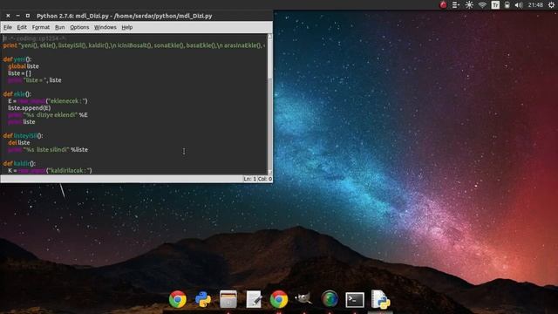Image resolution: width=558 pixels, height=314 pixels.
Task: Open the File menu in IDLE
Action: (x=8, y=27)
